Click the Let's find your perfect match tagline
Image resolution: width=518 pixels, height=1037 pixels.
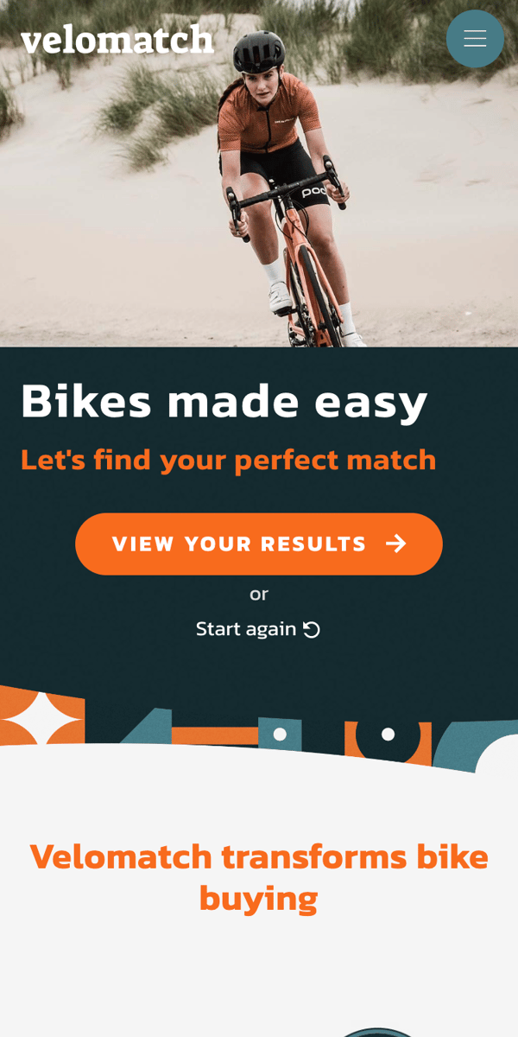tap(229, 460)
